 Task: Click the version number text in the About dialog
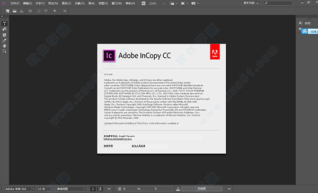[108, 74]
